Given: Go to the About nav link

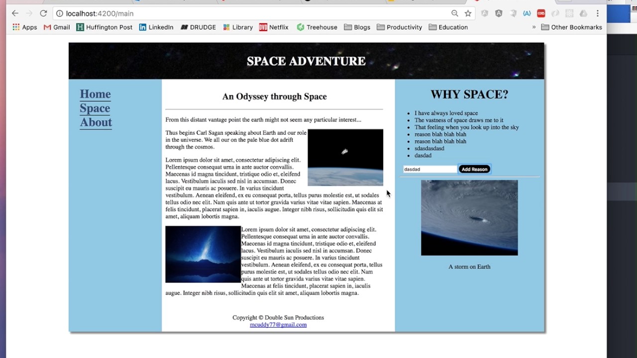Looking at the screenshot, I should pos(96,122).
